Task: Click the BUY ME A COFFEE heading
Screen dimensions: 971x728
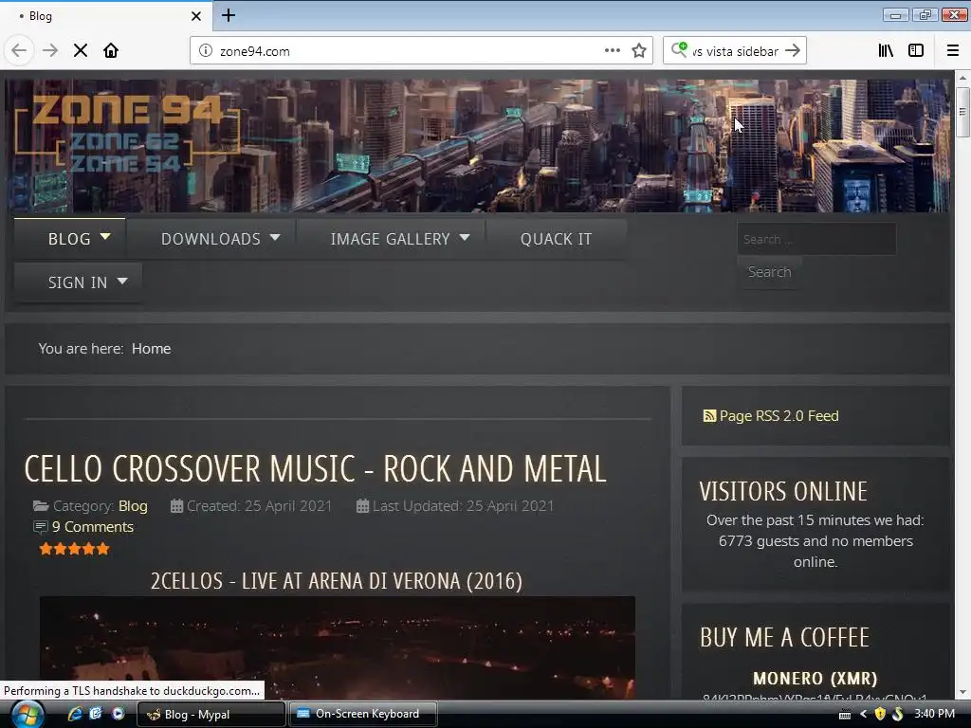Action: click(784, 638)
